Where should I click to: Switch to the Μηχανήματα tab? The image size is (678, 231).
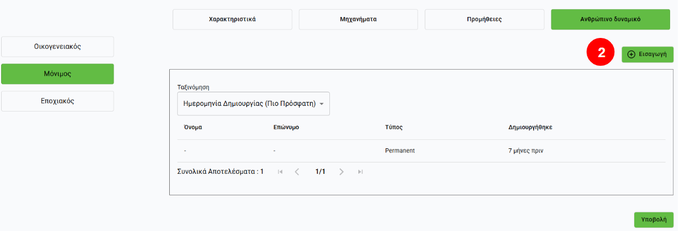tap(358, 19)
